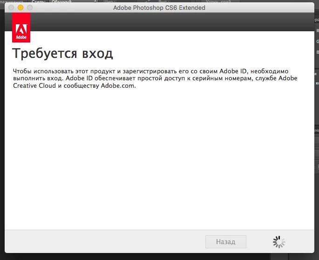Image resolution: width=319 pixels, height=260 pixels.
Task: Minimize the sign-in dialog with yellow button
Action: [x=20, y=7]
